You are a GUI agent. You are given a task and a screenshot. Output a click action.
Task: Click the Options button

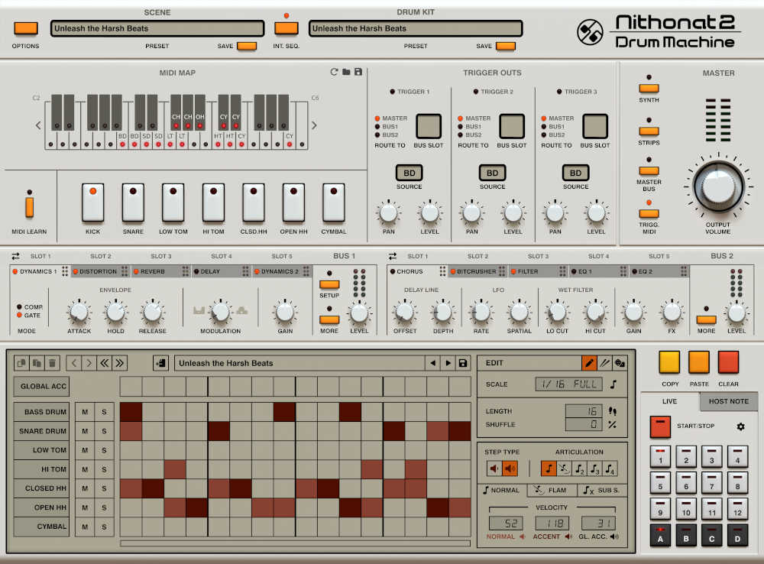pos(25,28)
